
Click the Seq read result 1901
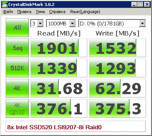coord(59,48)
